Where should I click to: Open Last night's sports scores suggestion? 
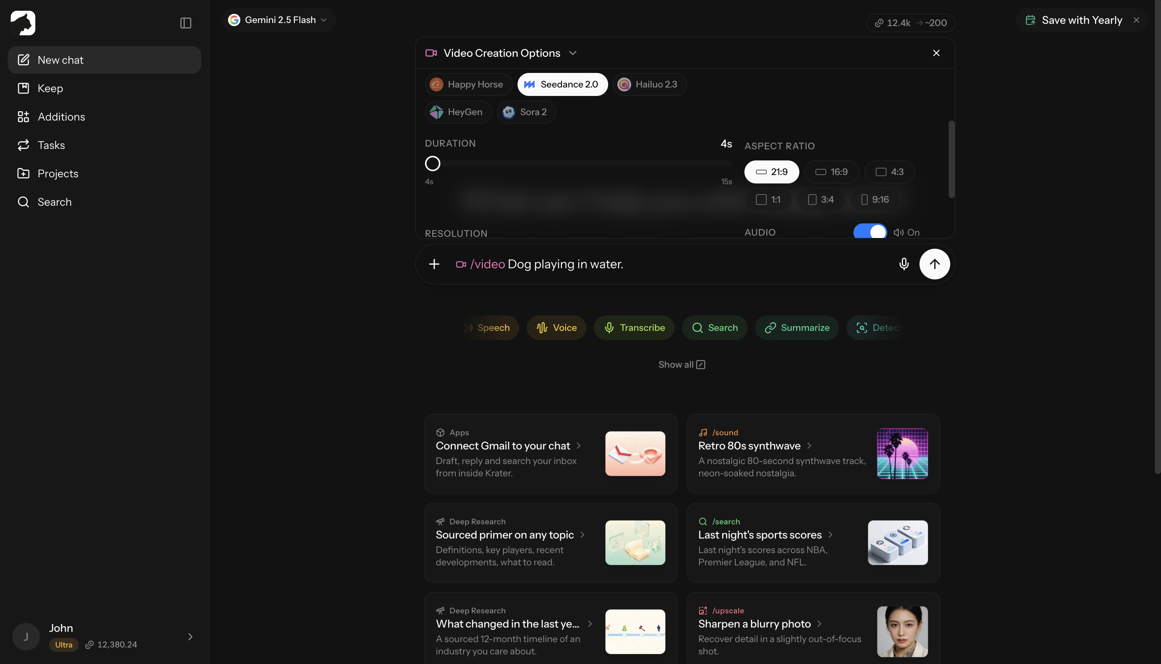tap(813, 543)
